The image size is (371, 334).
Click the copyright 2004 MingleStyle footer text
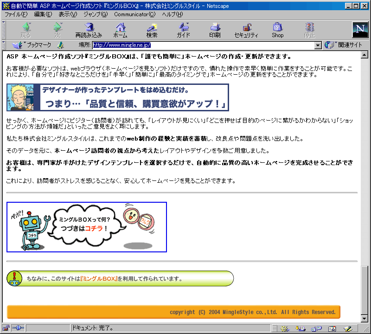click(253, 312)
